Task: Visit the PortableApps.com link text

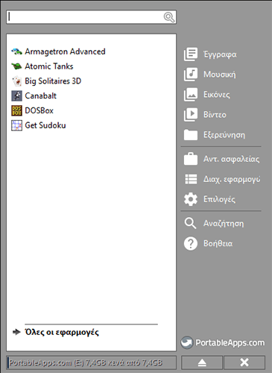Action: pyautogui.click(x=230, y=342)
